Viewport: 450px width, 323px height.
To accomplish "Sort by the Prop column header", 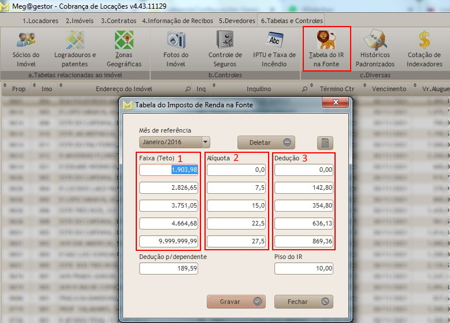I will pyautogui.click(x=19, y=89).
